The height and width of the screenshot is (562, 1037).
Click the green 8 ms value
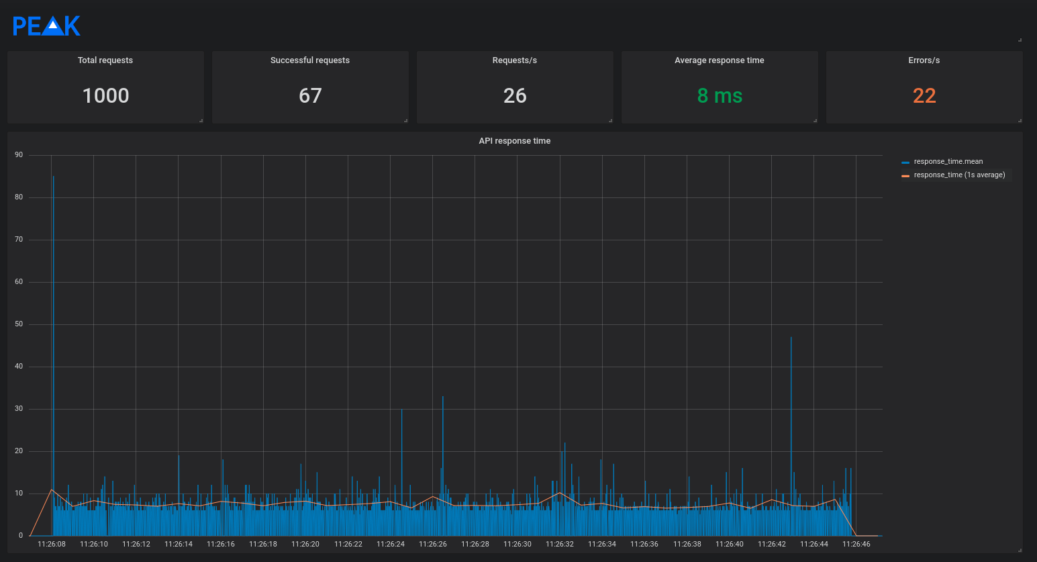720,96
